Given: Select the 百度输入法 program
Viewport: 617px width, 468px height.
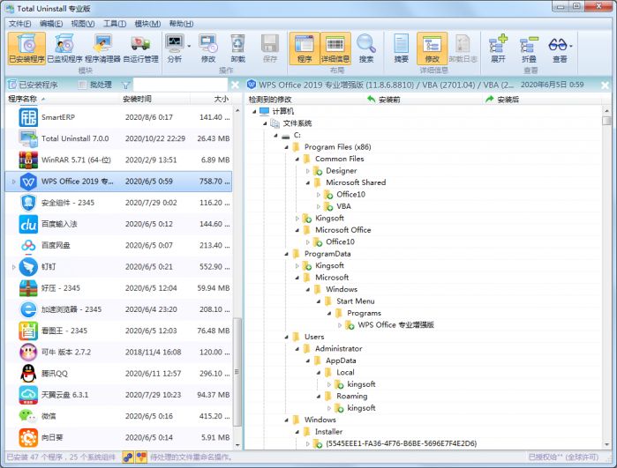Looking at the screenshot, I should click(x=119, y=224).
